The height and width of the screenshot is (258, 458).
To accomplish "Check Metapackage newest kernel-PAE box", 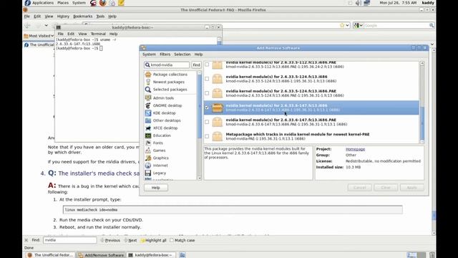I will click(x=207, y=136).
